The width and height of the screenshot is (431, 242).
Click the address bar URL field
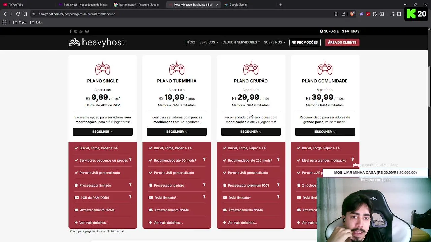pyautogui.click(x=182, y=14)
